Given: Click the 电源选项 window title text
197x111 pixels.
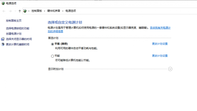Looking at the screenshot, I should [x=11, y=3].
